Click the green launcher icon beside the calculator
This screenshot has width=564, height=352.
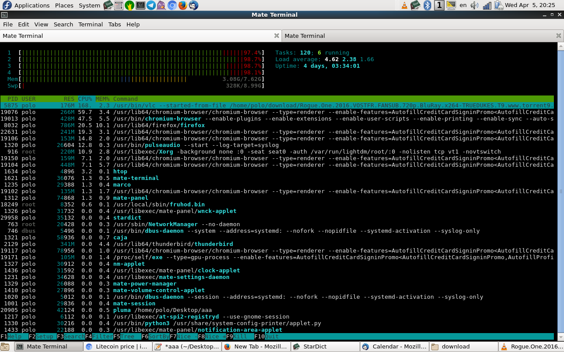[x=130, y=5]
